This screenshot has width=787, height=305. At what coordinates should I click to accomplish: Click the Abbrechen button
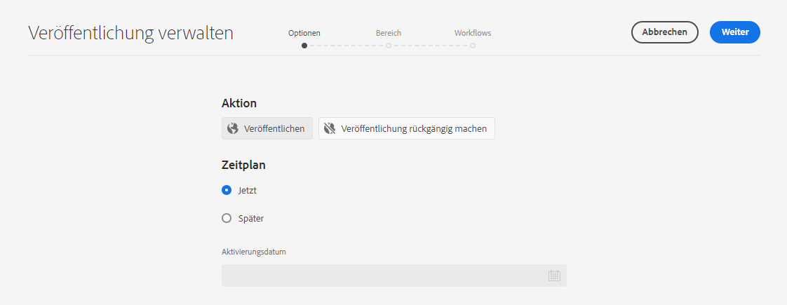tap(664, 32)
